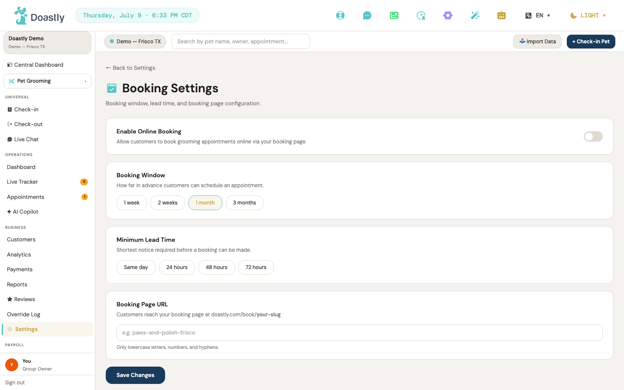
Task: Focus the pet name search field
Action: [241, 42]
